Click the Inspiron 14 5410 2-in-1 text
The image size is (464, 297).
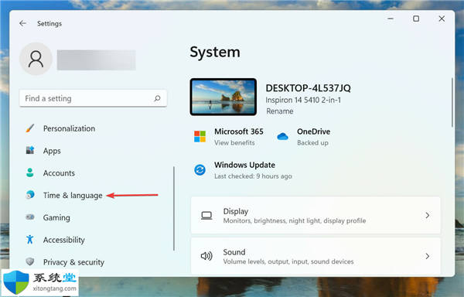[x=303, y=100]
